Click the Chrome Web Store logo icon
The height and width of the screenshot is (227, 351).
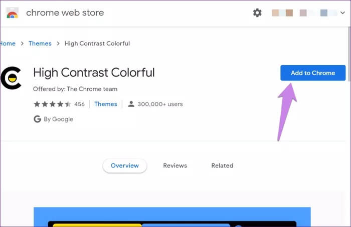[13, 13]
